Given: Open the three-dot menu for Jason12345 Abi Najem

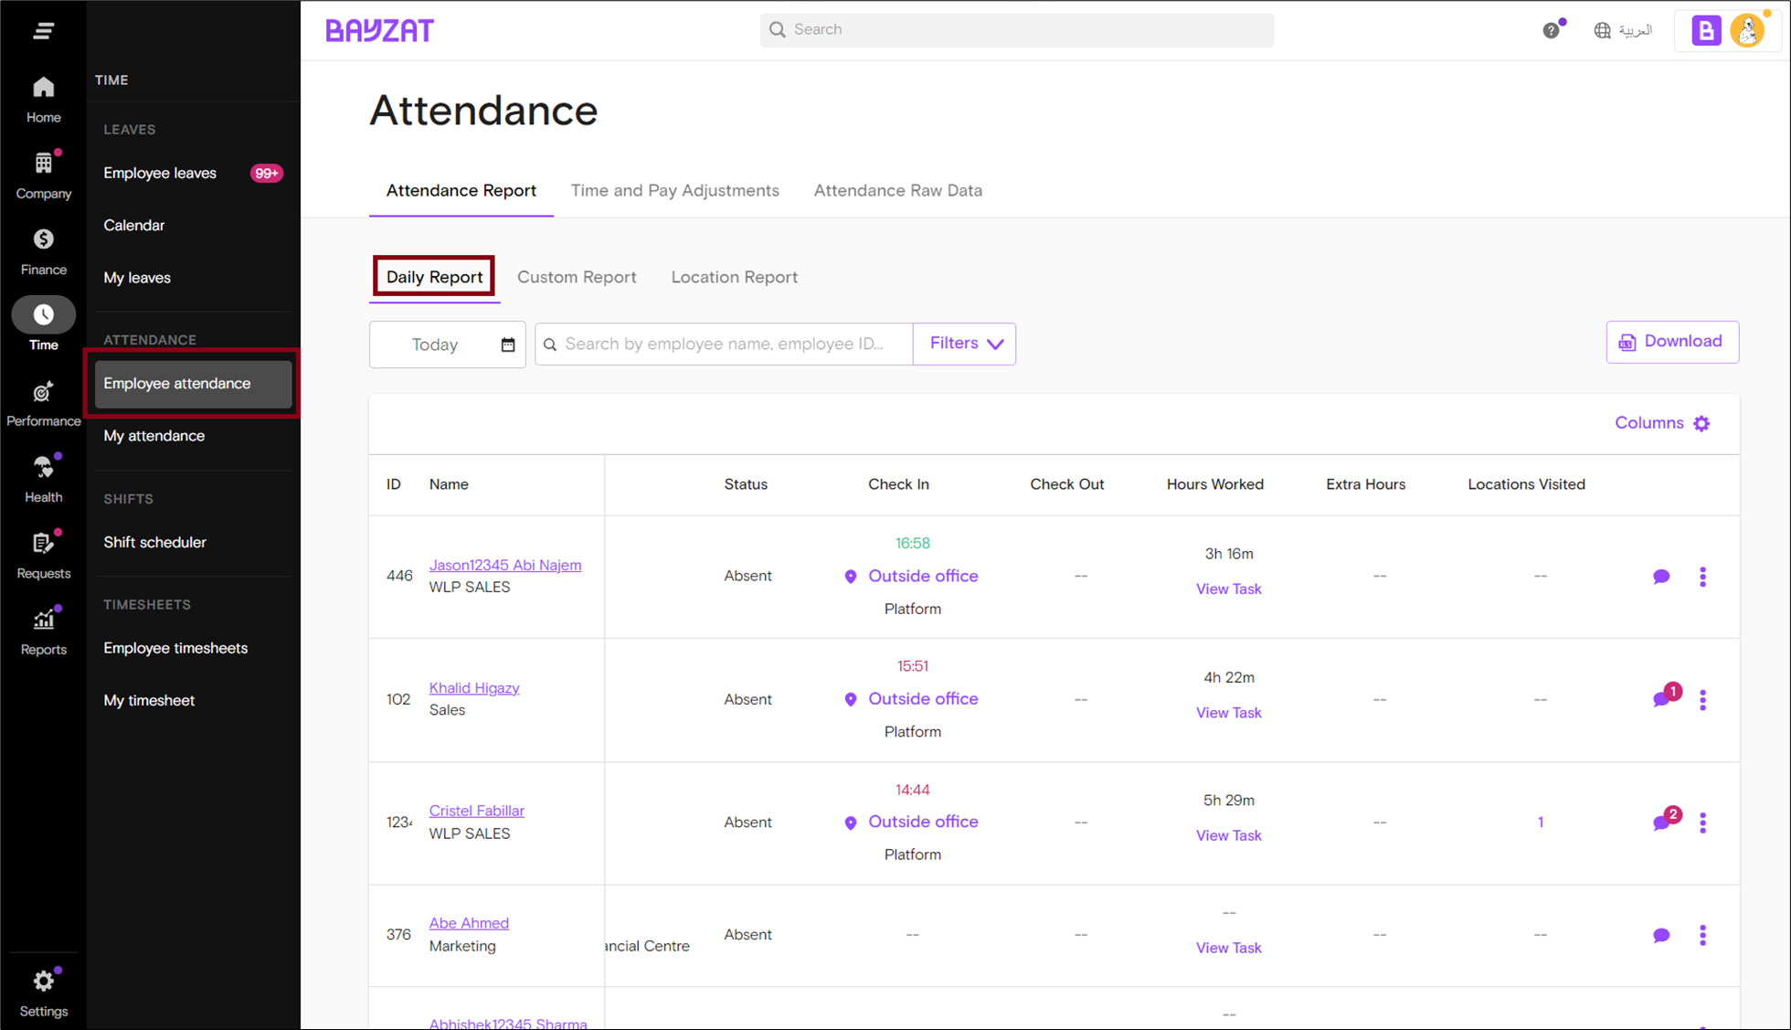Looking at the screenshot, I should pyautogui.click(x=1703, y=577).
